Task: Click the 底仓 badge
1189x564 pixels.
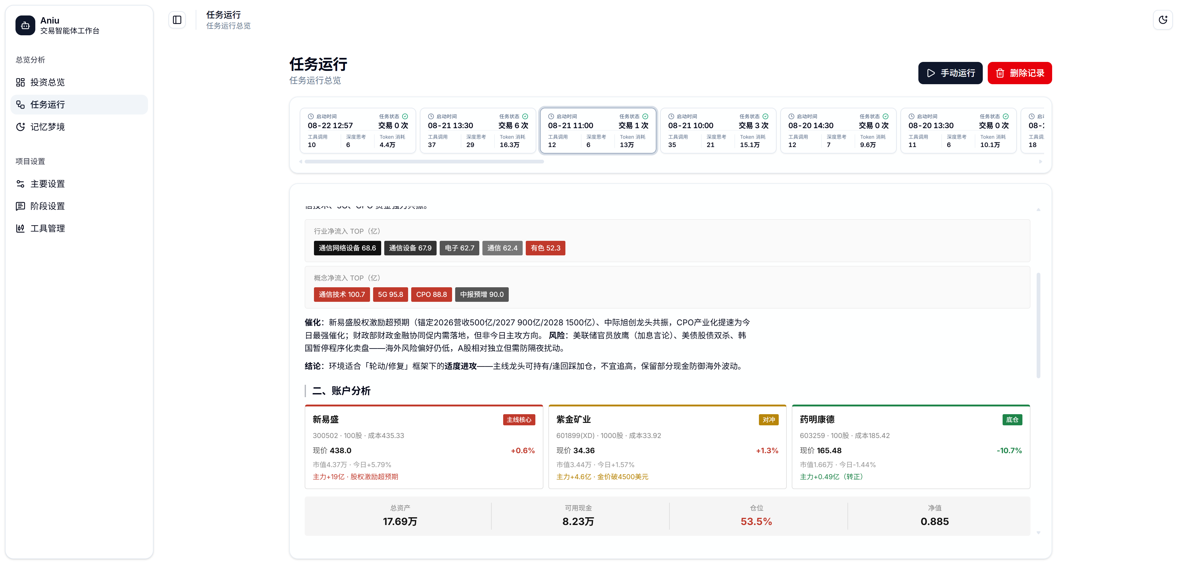Action: click(x=1012, y=419)
